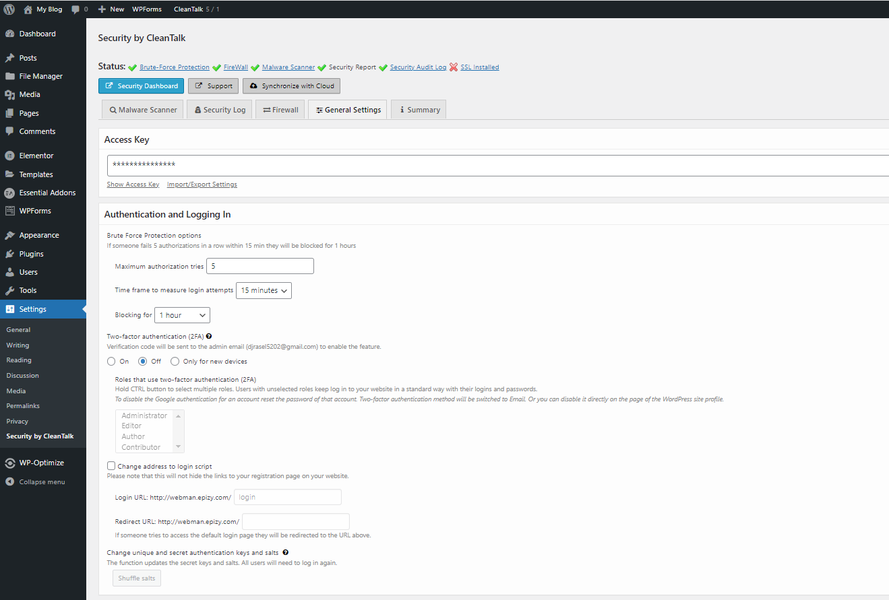Open Writing settings submenu
The height and width of the screenshot is (600, 889).
[x=18, y=345]
